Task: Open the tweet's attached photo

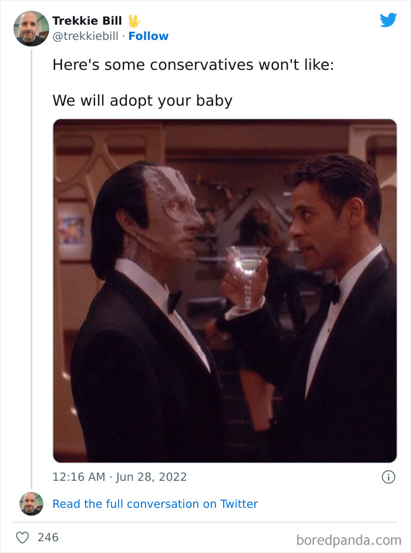Action: (x=225, y=291)
